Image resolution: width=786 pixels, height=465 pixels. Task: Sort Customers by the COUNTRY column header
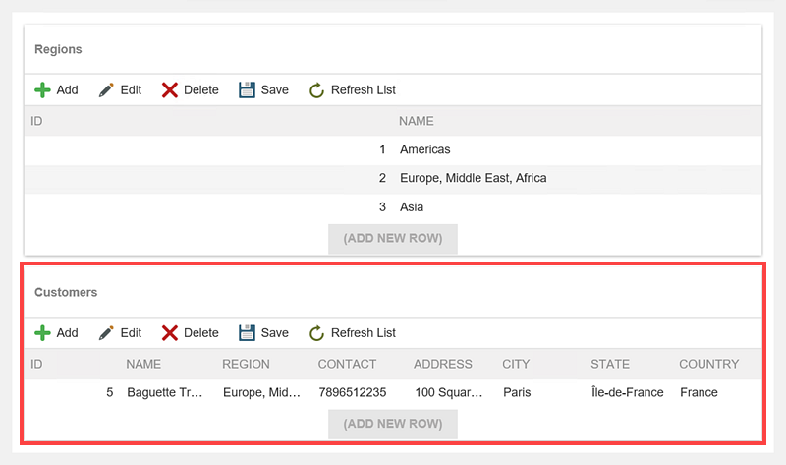[x=708, y=364]
